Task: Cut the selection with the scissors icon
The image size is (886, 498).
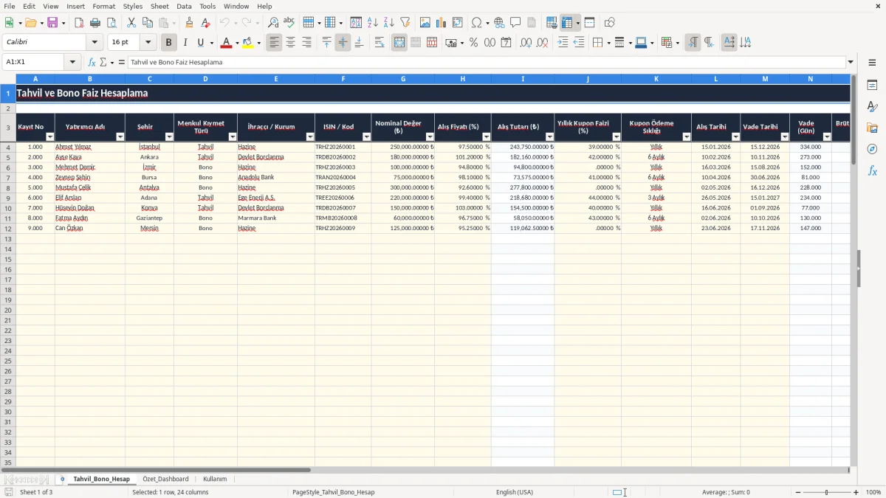Action: (x=131, y=23)
